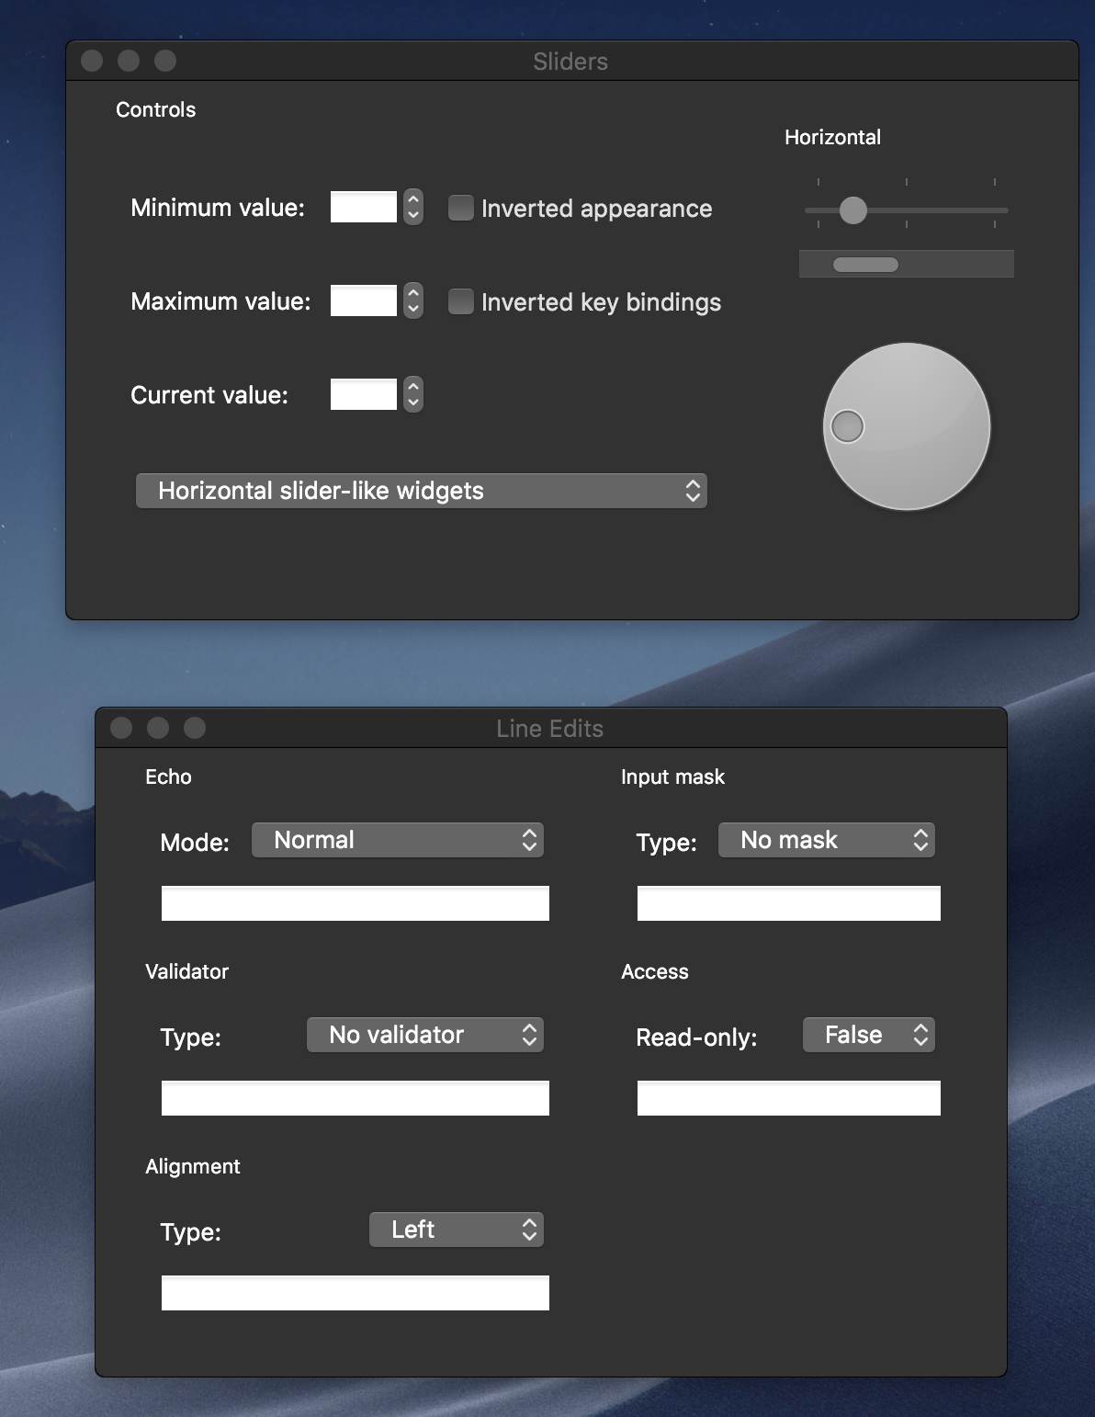
Task: Enable the Inverted appearance checkbox
Action: point(460,208)
